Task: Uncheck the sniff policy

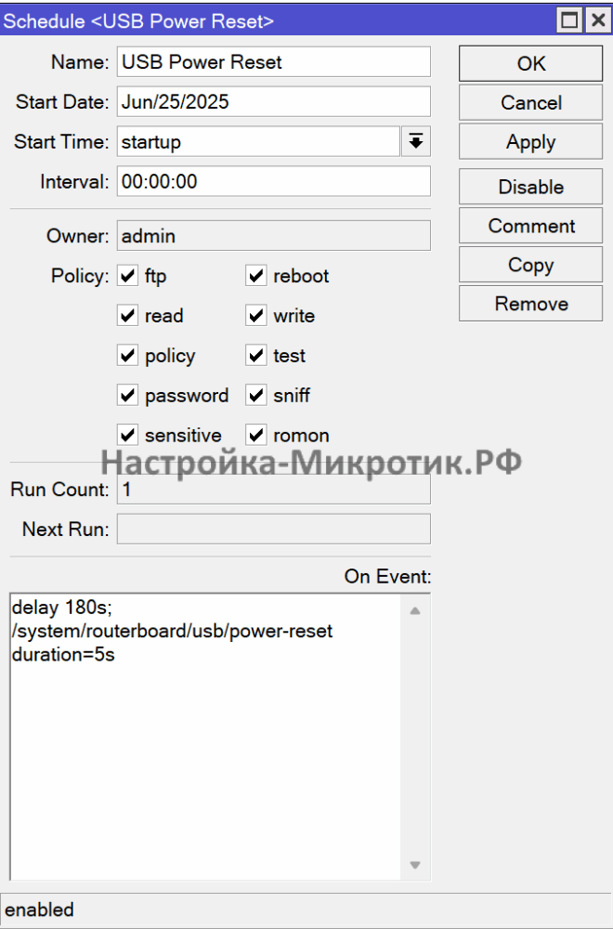Action: [256, 395]
